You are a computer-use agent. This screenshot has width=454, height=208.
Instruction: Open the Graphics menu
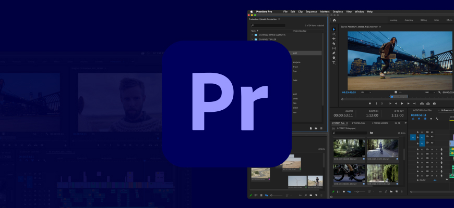point(338,11)
